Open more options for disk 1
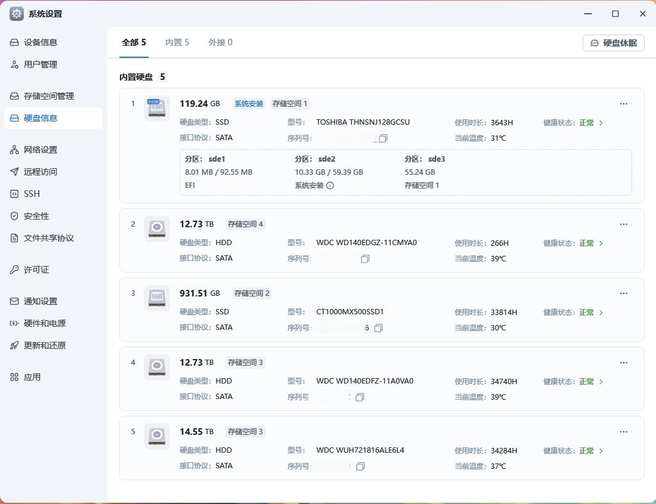Screen dimensions: 656x504 click(x=624, y=104)
